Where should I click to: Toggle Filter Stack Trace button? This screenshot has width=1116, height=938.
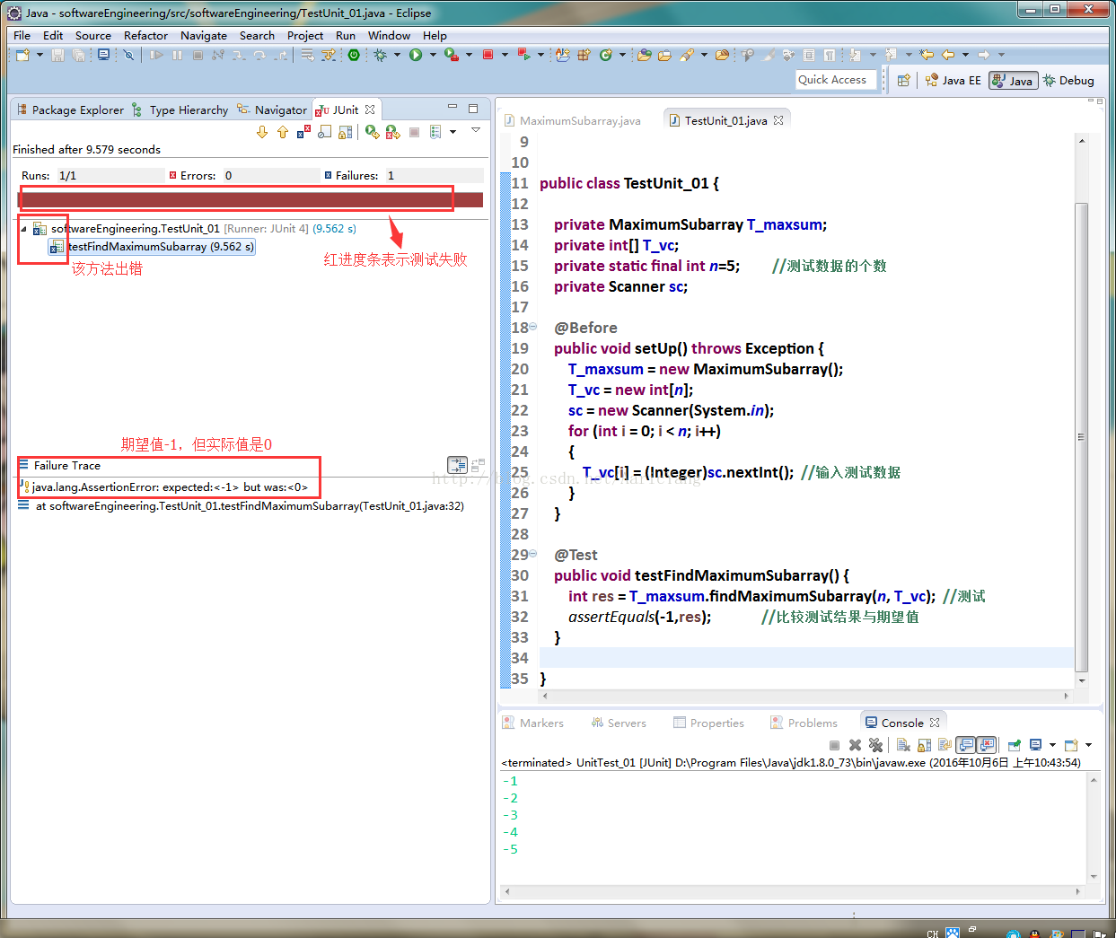click(458, 465)
